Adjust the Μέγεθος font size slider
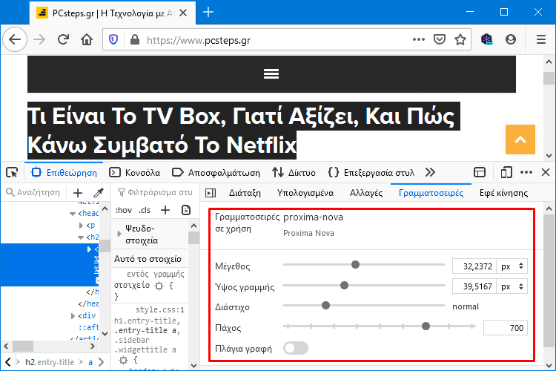 point(355,264)
